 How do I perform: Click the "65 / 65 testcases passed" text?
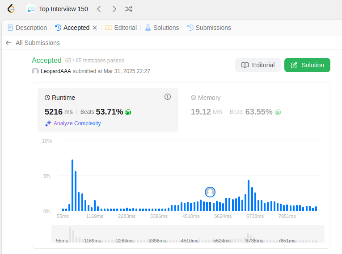tap(95, 61)
